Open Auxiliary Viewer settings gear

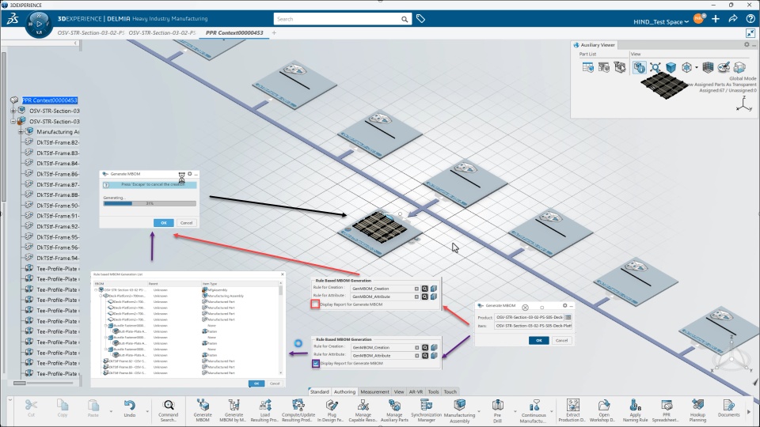tap(747, 44)
